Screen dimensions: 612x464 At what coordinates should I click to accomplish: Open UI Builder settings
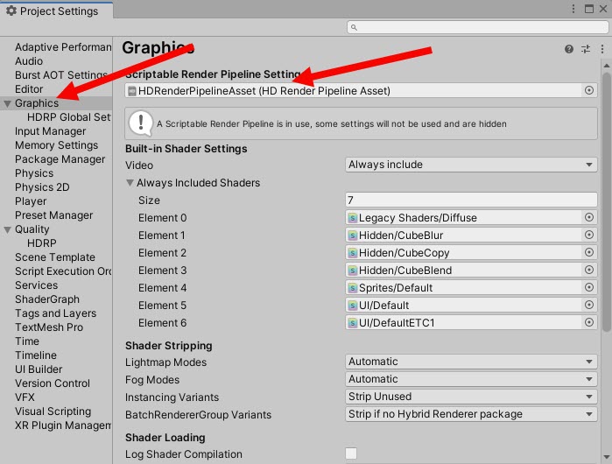tap(39, 369)
